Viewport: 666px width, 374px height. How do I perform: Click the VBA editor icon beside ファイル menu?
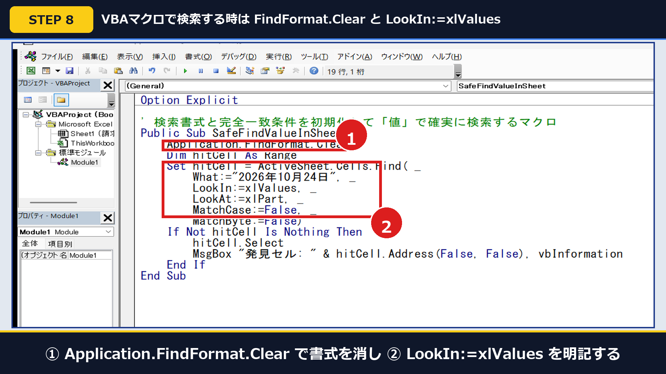coord(31,56)
